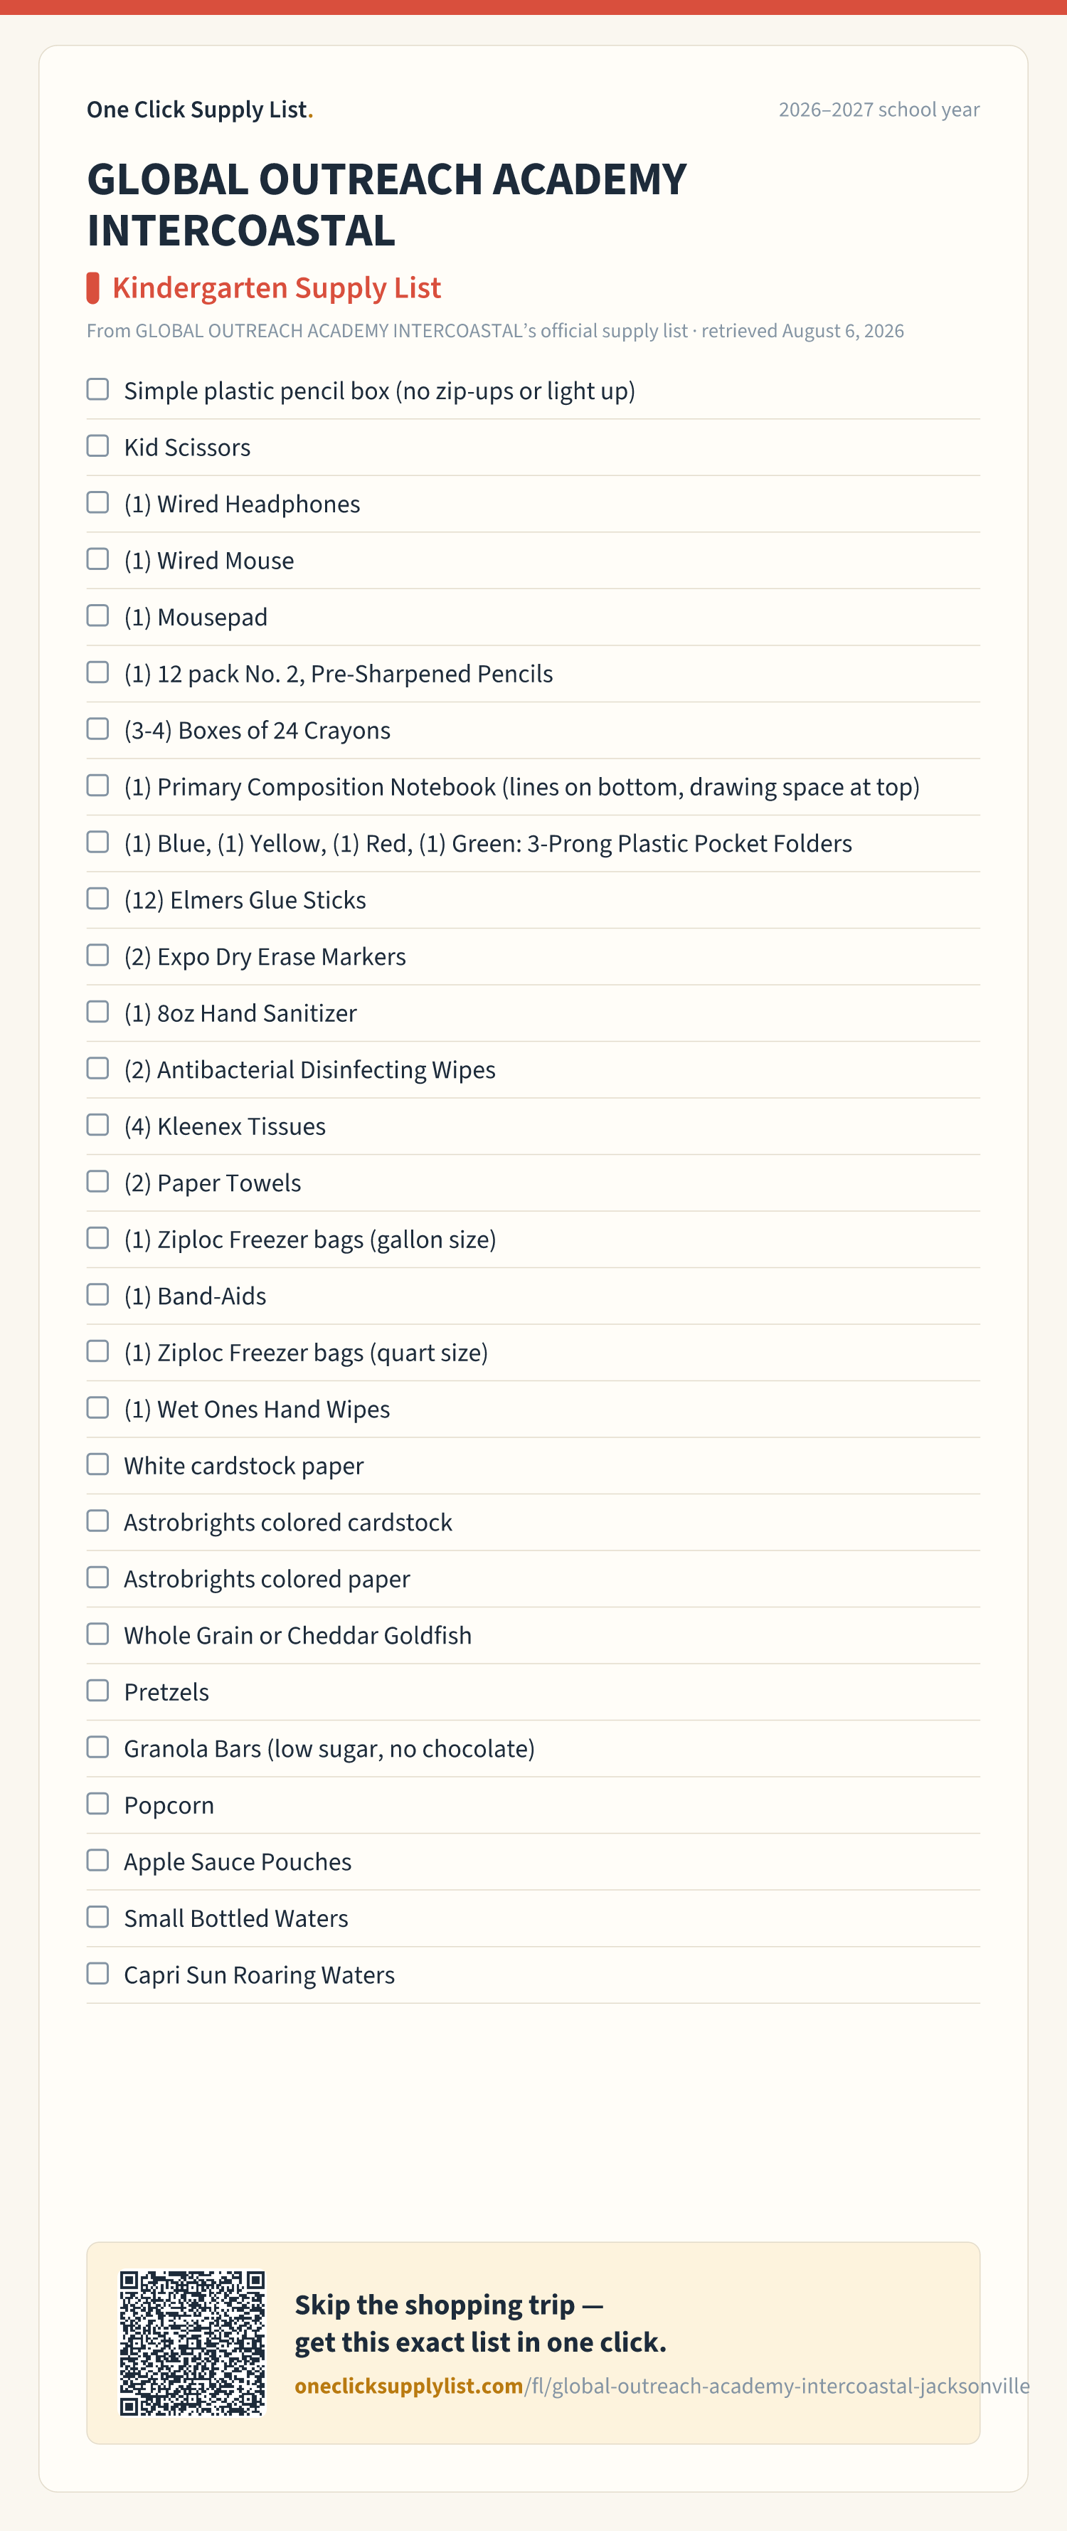Click the QR code image
The height and width of the screenshot is (2531, 1067).
[193, 2342]
